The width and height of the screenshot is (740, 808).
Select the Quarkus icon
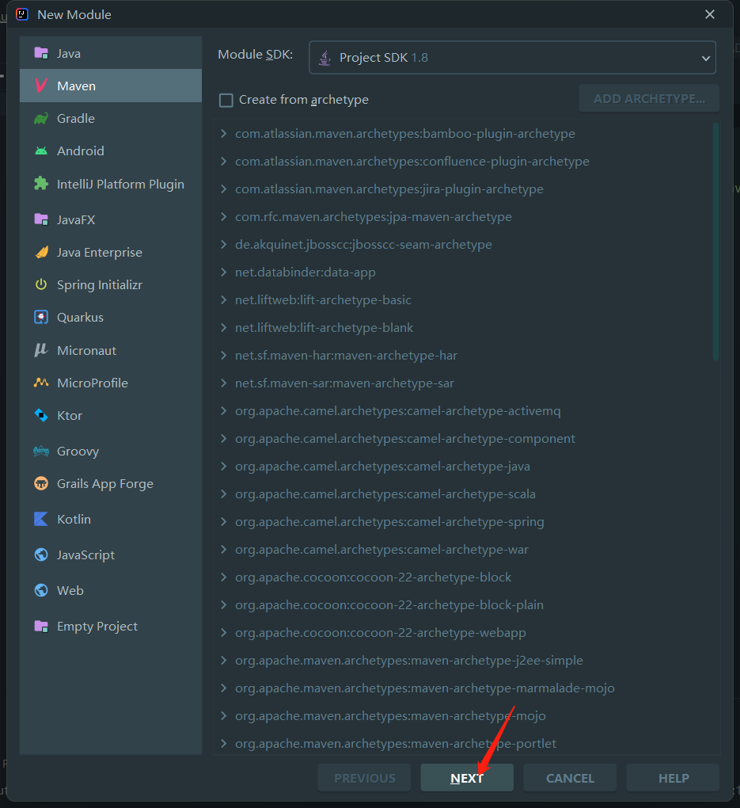coord(41,318)
